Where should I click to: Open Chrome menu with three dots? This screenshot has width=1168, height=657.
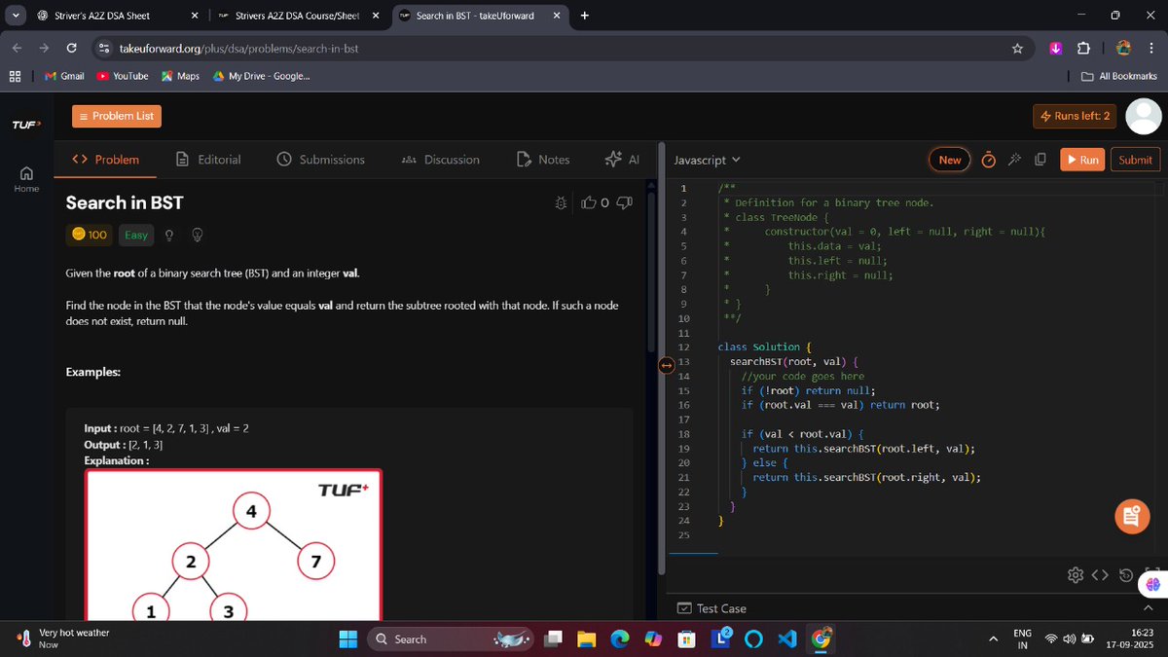click(1151, 49)
